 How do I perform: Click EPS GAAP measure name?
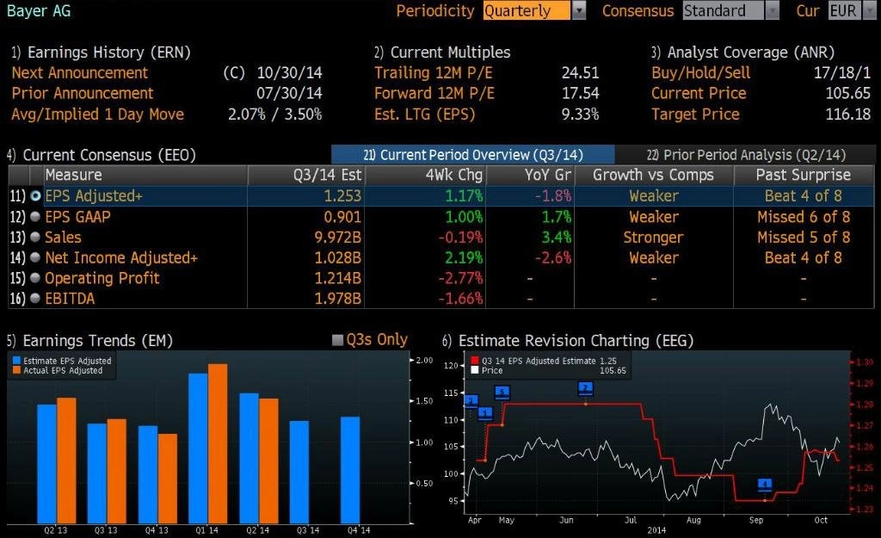pyautogui.click(x=77, y=216)
